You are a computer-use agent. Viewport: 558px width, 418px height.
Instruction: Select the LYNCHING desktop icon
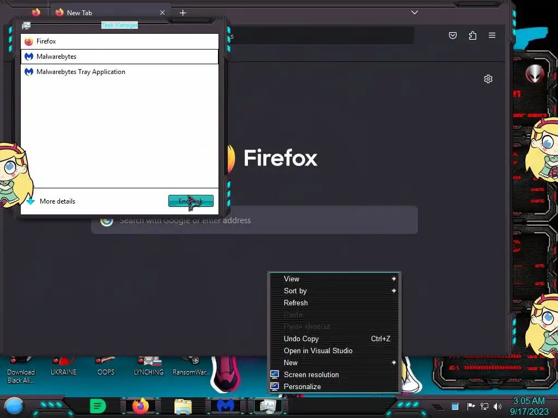(149, 367)
